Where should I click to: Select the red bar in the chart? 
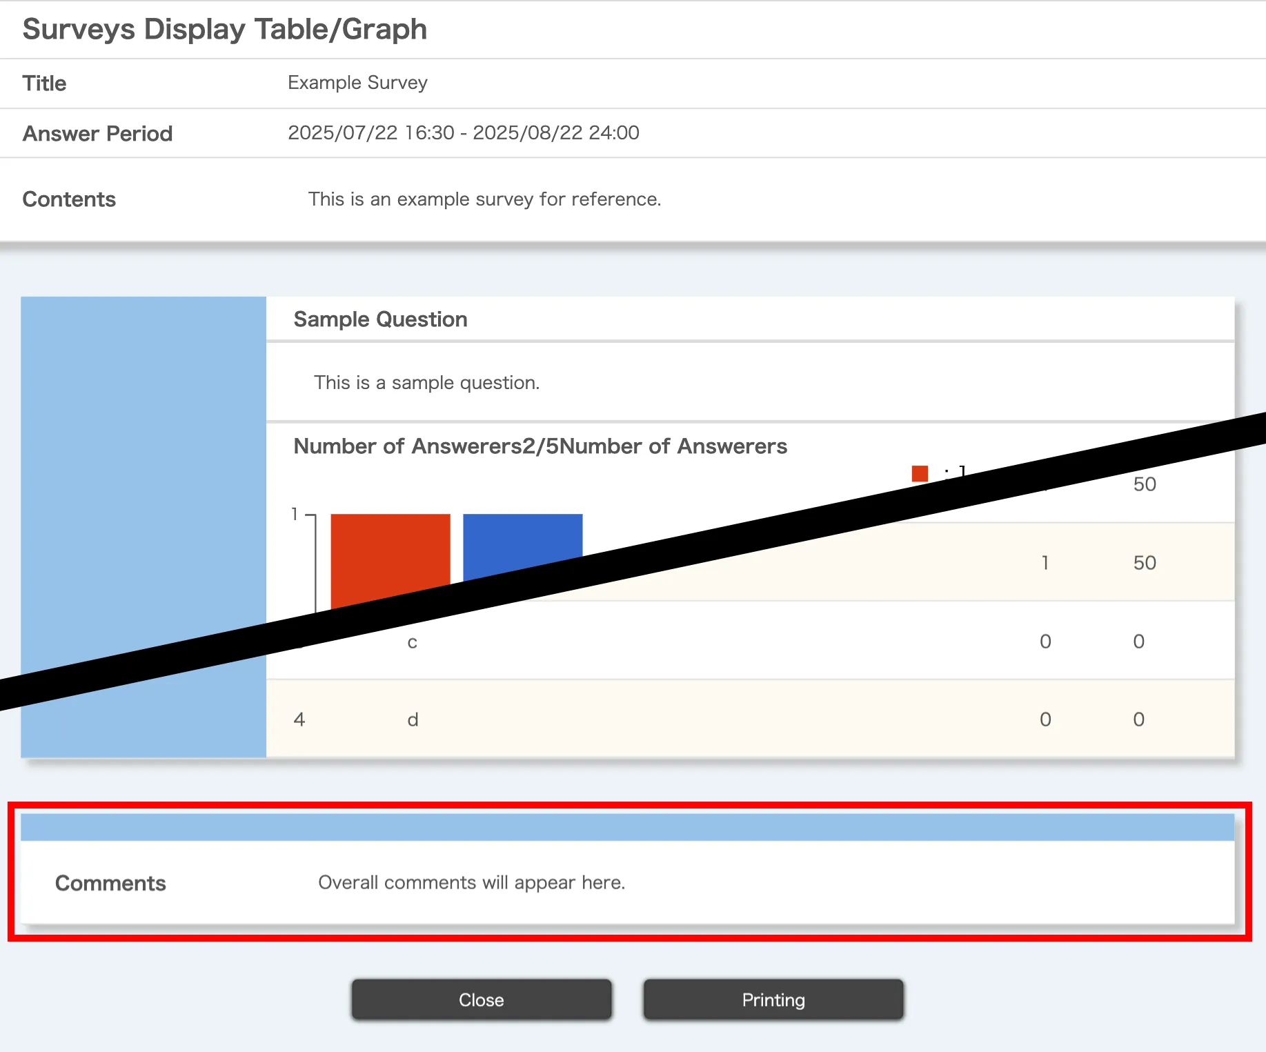pos(390,552)
